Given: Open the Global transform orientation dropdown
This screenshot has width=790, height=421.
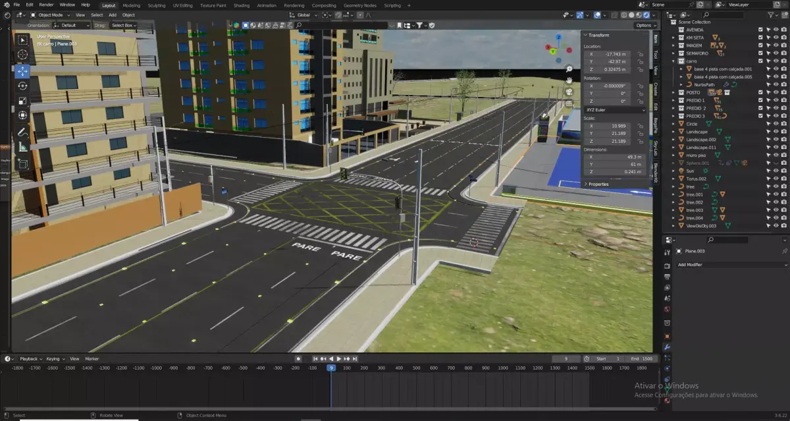Looking at the screenshot, I should tap(303, 14).
